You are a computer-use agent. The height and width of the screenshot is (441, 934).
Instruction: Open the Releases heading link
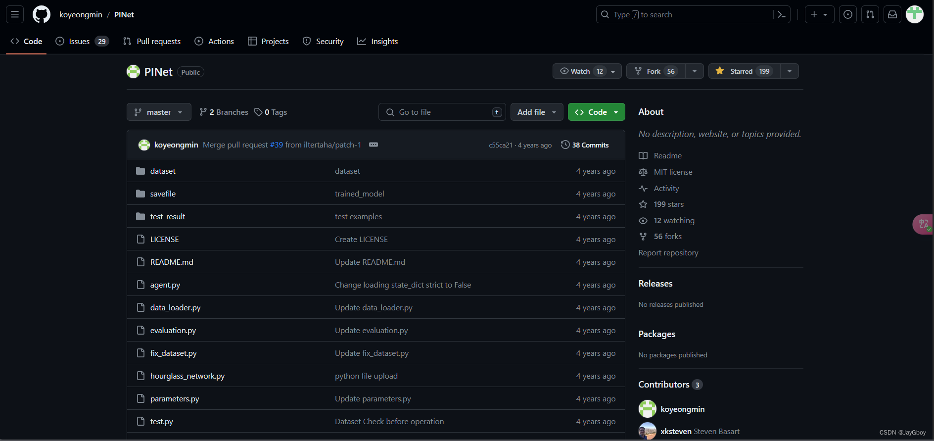coord(655,283)
